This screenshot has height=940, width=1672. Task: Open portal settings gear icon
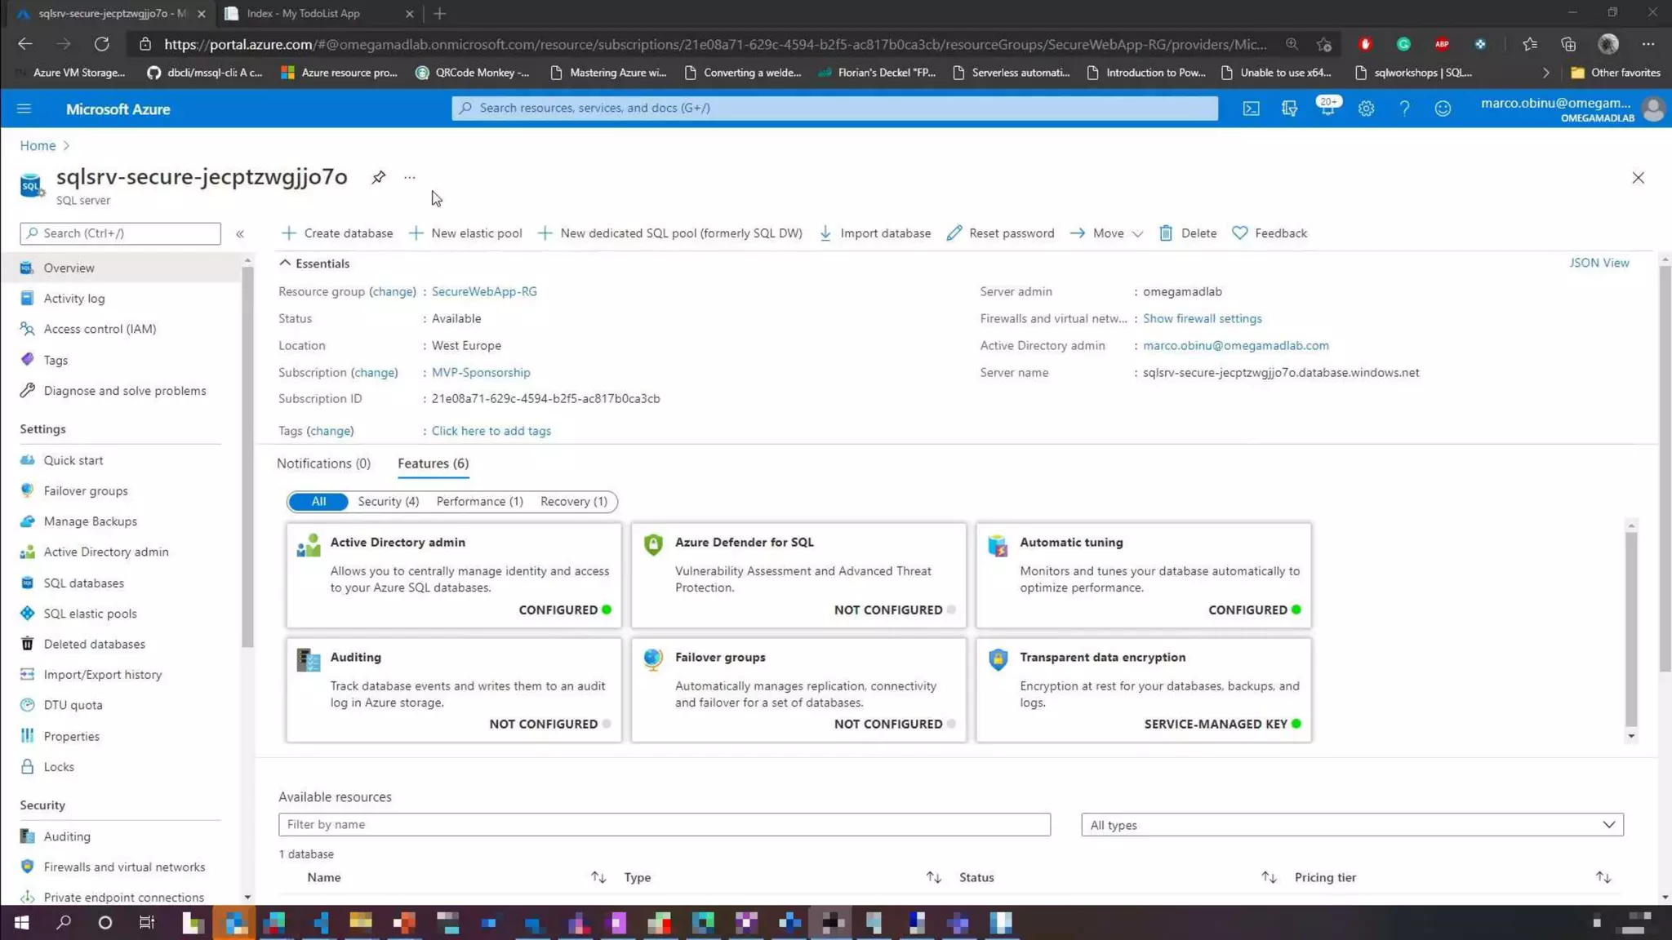(x=1366, y=109)
